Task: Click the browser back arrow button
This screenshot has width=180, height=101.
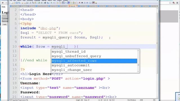Action: (3, 3)
